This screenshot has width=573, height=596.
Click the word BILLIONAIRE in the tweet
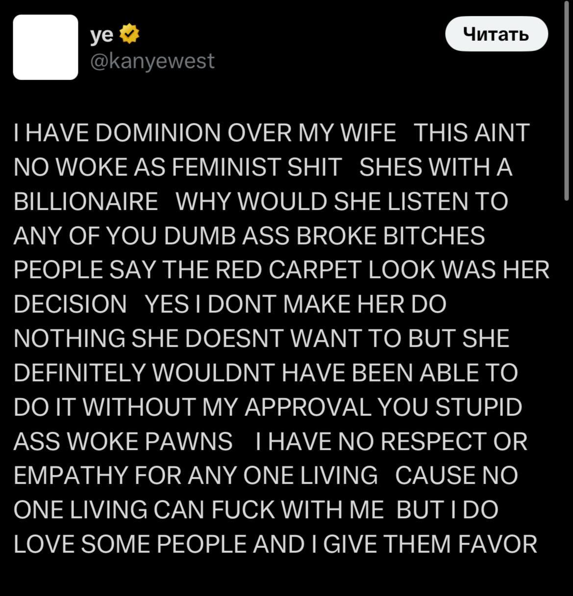pyautogui.click(x=86, y=202)
